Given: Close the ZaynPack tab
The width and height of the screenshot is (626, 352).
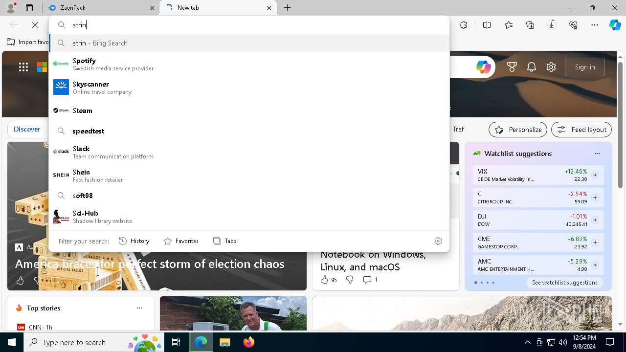Looking at the screenshot, I should [x=153, y=8].
